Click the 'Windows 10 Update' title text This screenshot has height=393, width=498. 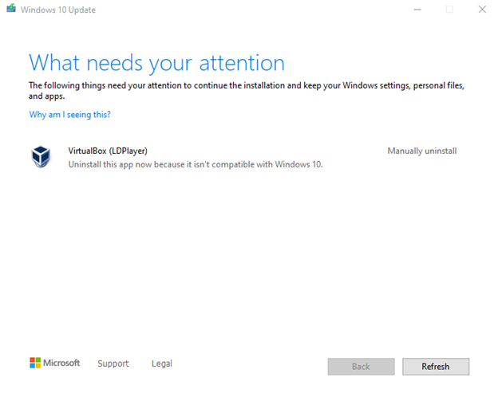tap(58, 10)
